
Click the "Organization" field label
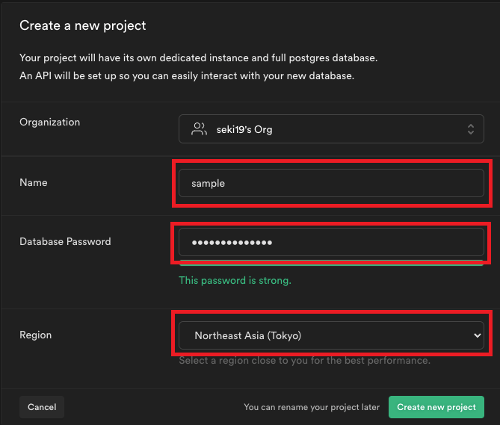click(49, 122)
